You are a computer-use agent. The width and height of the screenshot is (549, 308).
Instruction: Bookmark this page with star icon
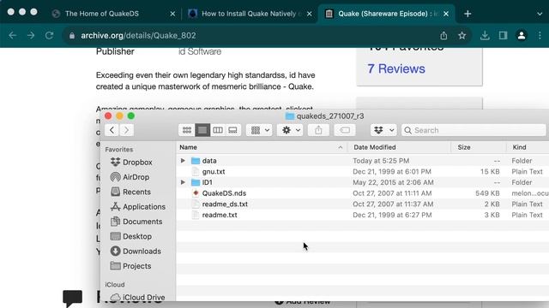[462, 35]
